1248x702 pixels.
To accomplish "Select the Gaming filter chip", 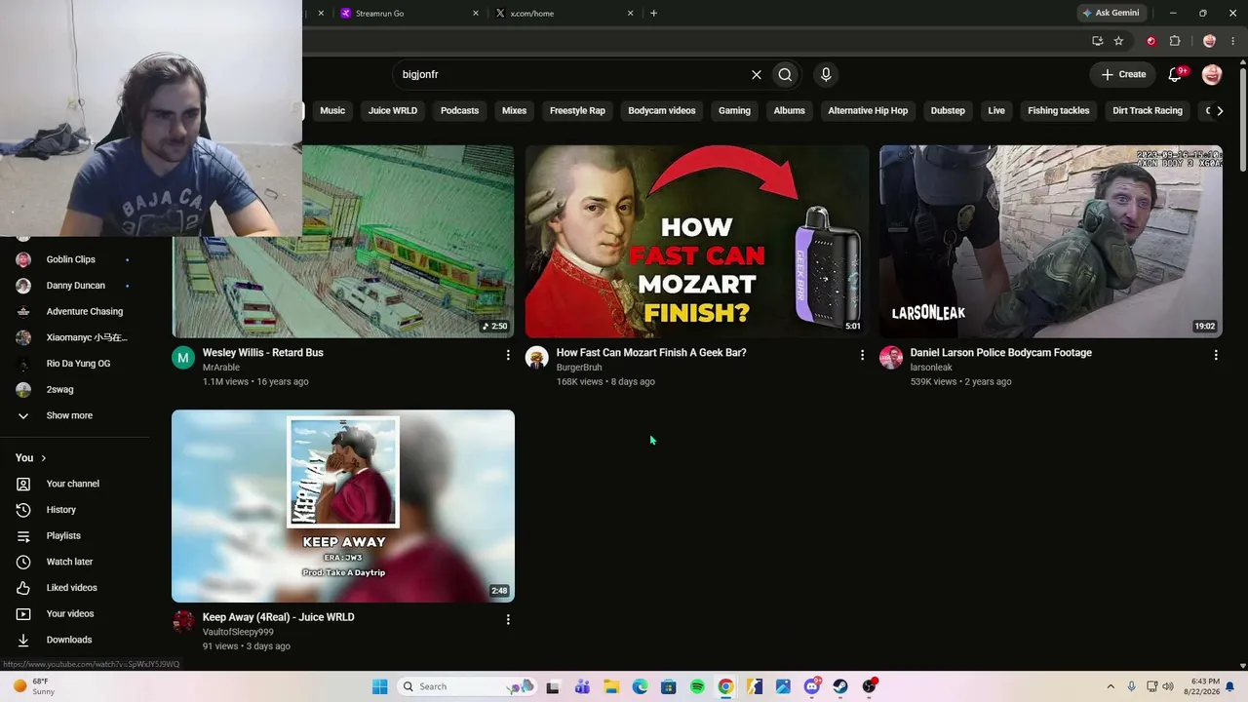I will pos(734,111).
